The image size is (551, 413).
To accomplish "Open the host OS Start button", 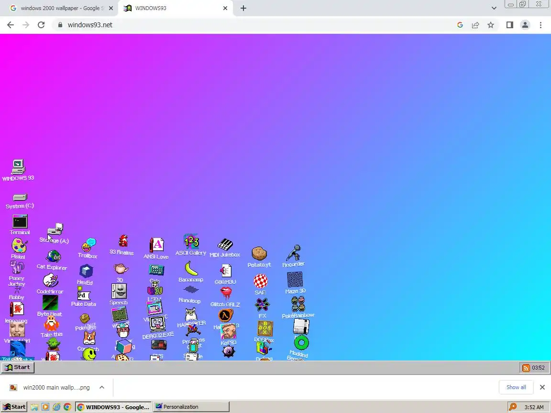I will [14, 407].
